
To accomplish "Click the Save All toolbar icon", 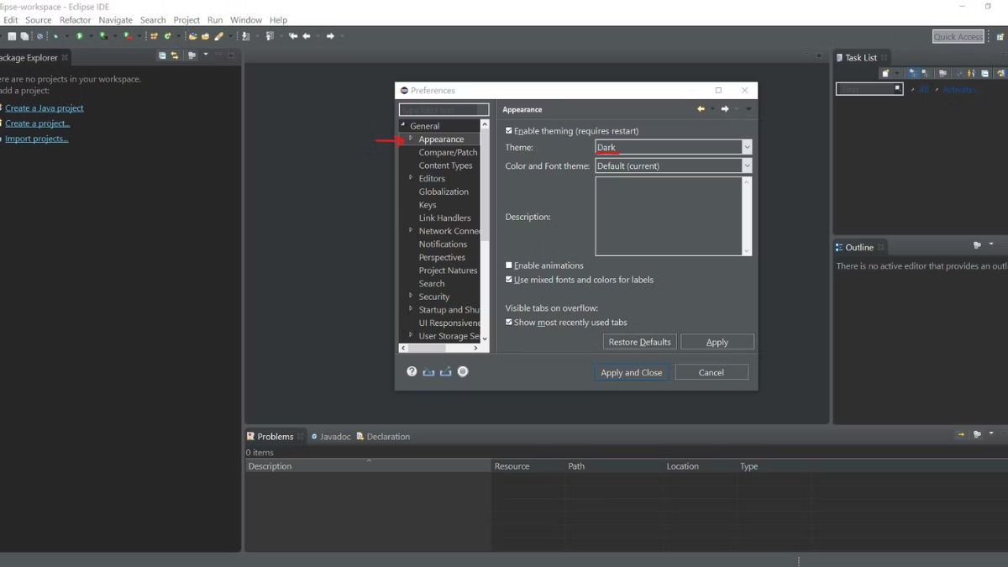I will point(24,36).
